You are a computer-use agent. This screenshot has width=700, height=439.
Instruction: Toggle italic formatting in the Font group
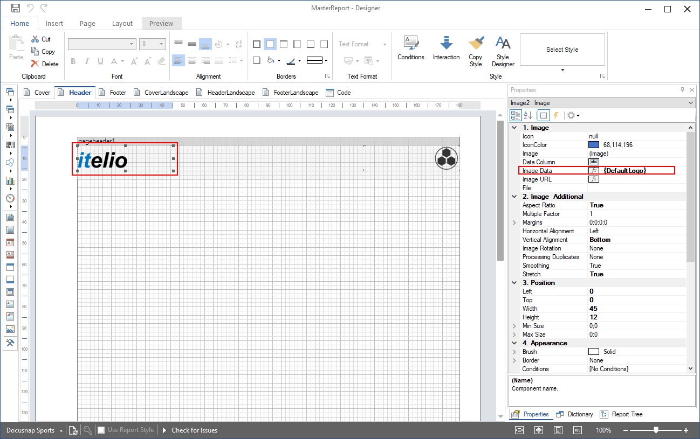(86, 61)
